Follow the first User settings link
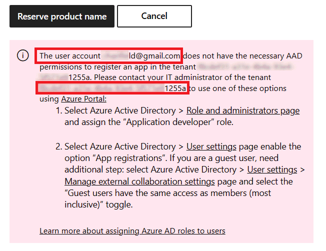The width and height of the screenshot is (326, 251). click(x=211, y=147)
